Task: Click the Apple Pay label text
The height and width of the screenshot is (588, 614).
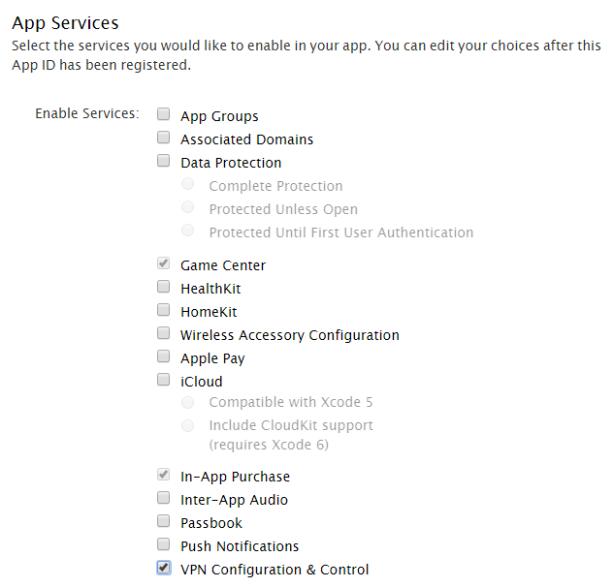Action: 212,358
